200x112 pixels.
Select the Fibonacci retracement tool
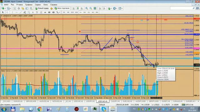29,12
